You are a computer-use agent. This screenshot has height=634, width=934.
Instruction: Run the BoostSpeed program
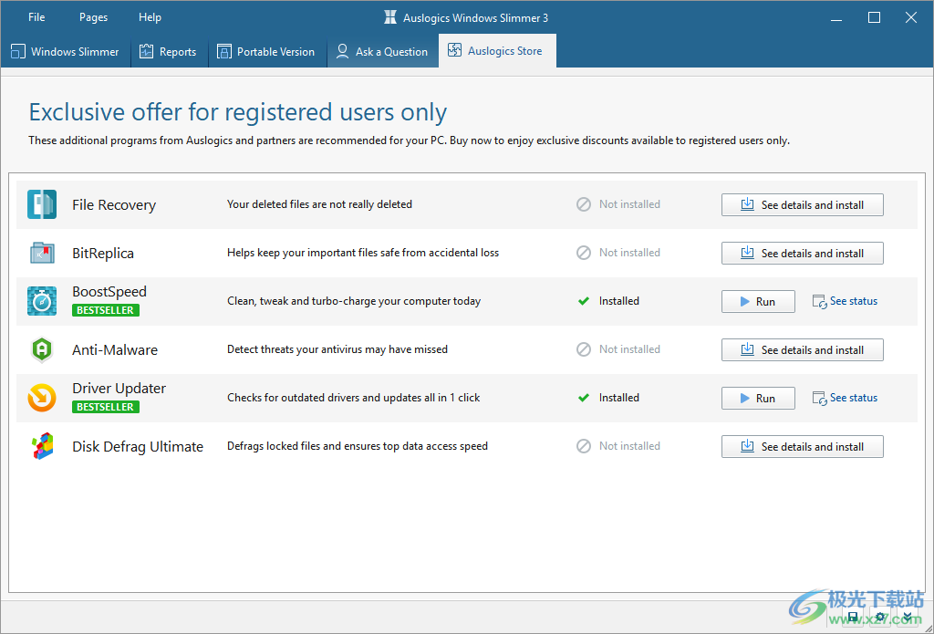[758, 302]
